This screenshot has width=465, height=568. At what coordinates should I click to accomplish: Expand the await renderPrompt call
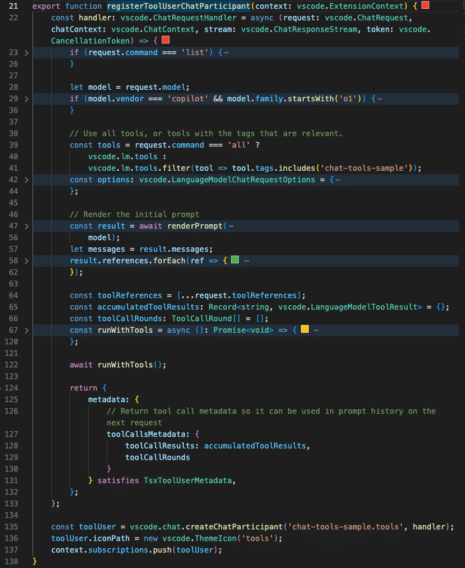tap(28, 225)
